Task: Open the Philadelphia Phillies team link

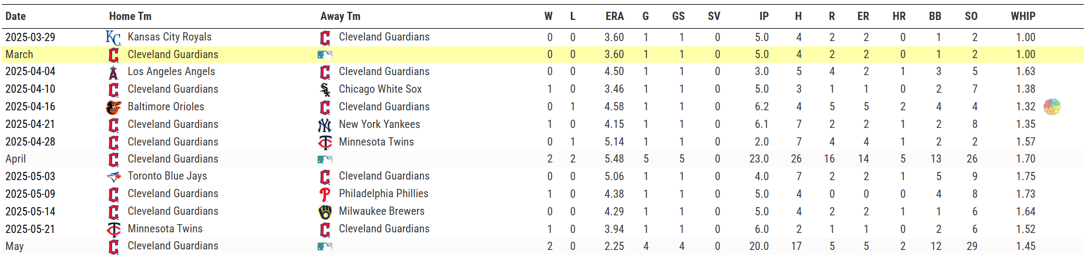Action: [x=383, y=194]
